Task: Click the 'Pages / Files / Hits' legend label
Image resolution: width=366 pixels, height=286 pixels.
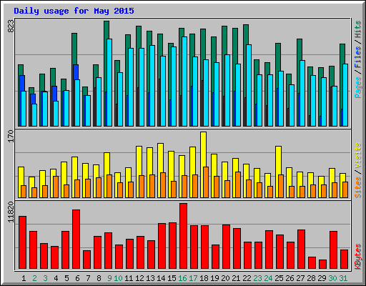Action: pyautogui.click(x=358, y=59)
